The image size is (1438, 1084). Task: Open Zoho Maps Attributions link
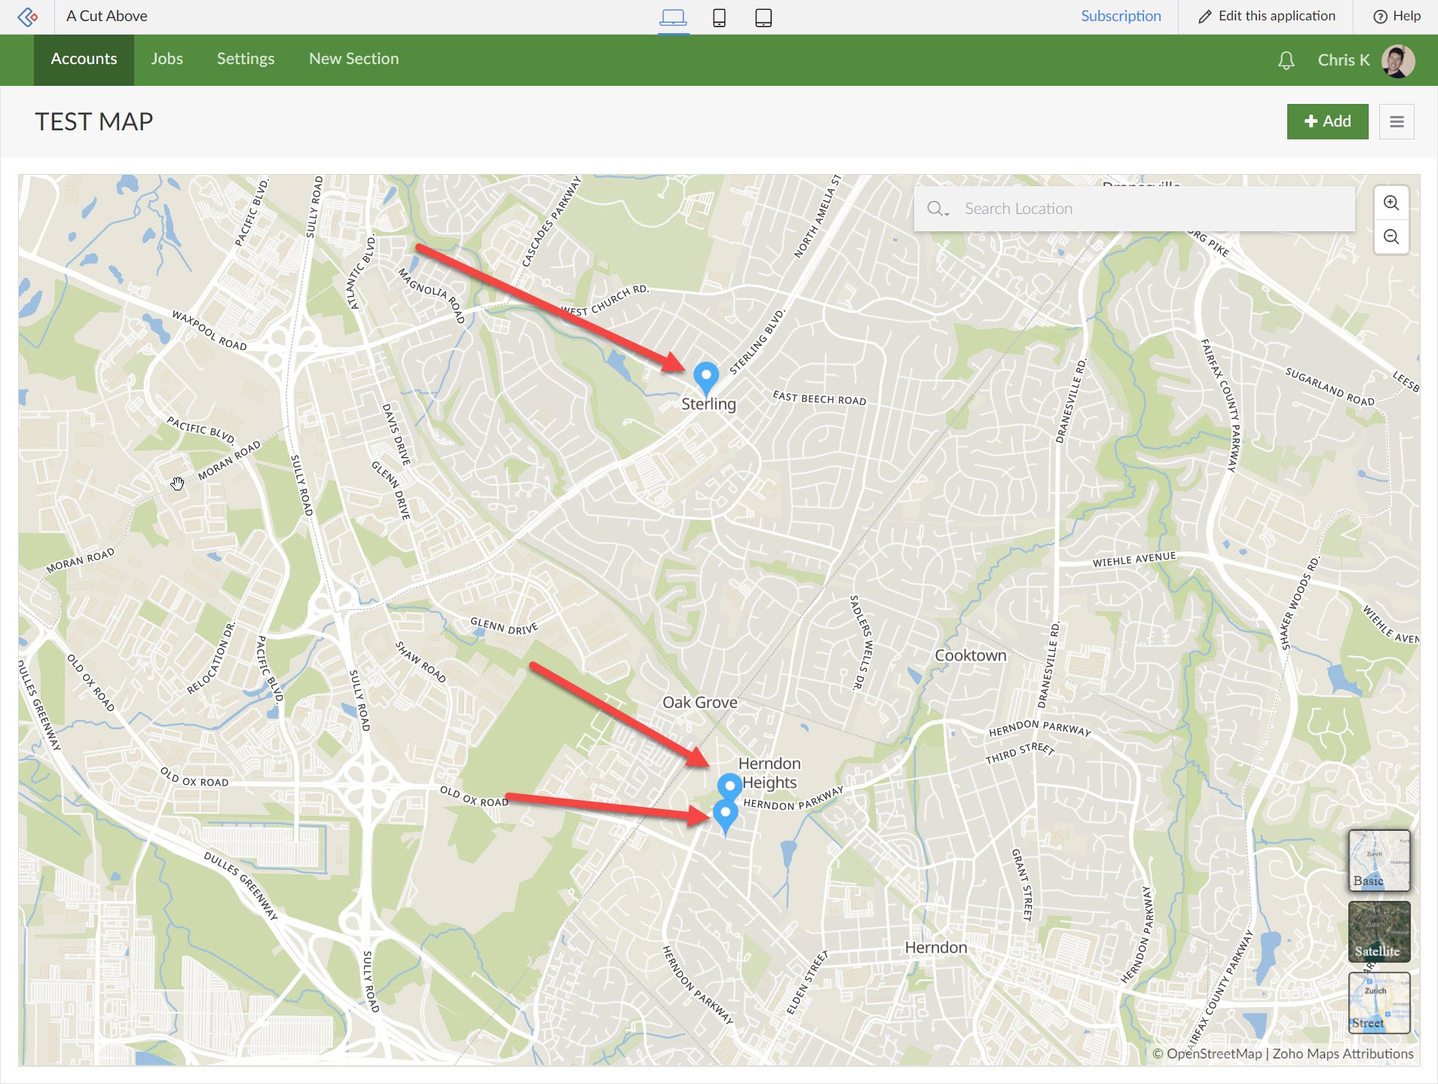1343,1054
